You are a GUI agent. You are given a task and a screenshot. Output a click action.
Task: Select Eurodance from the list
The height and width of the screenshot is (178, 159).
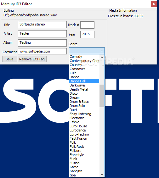coord(84,130)
